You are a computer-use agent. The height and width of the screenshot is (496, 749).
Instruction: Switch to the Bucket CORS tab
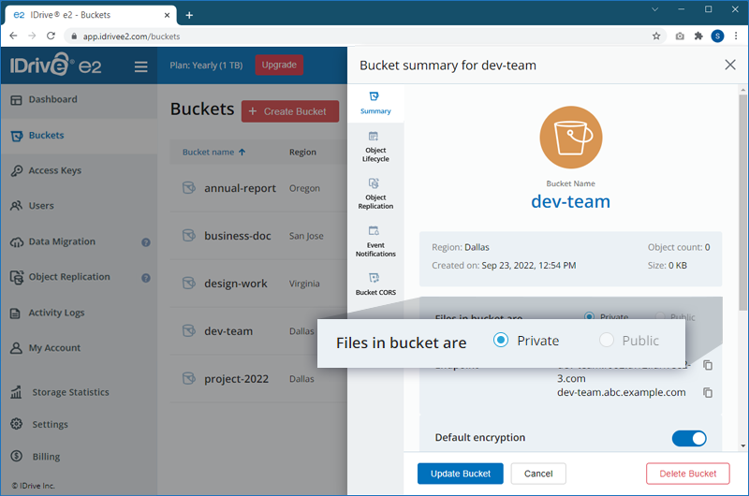[x=374, y=284]
